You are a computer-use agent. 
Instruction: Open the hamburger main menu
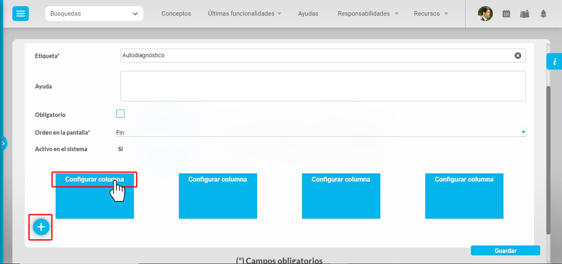tap(20, 14)
